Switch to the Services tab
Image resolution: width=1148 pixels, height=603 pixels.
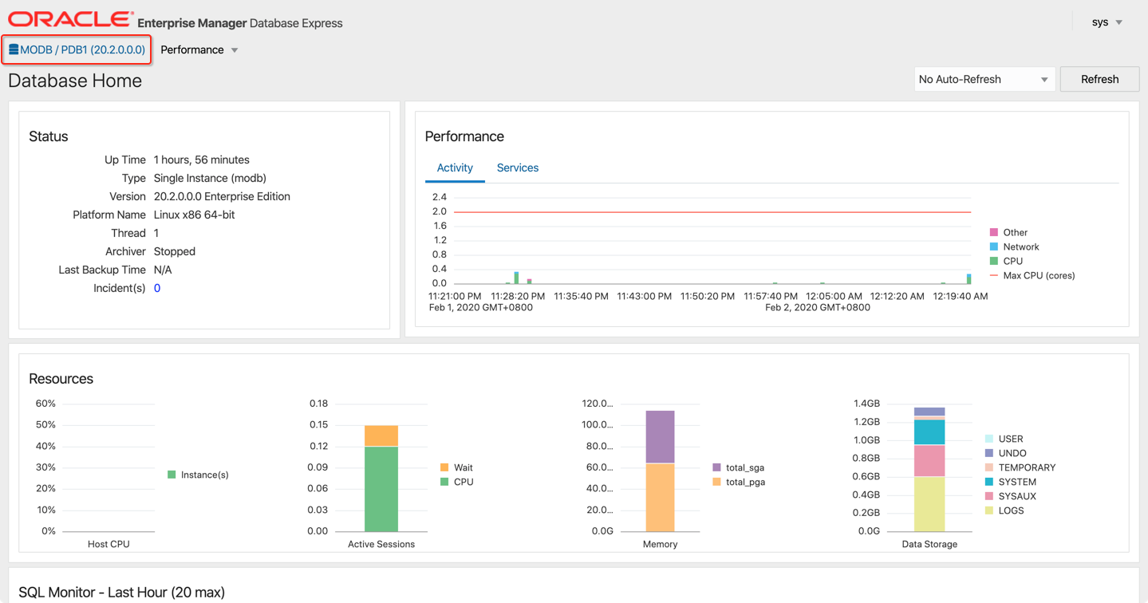(517, 167)
